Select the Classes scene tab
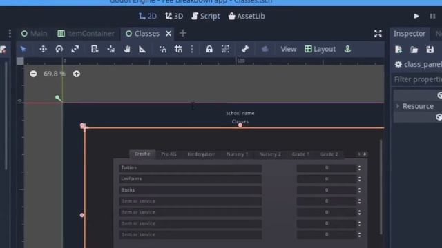 tap(143, 34)
